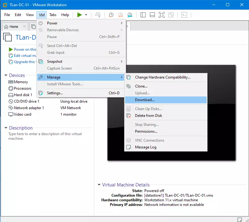Collapse the Virtual Machine Details section

tap(99, 185)
